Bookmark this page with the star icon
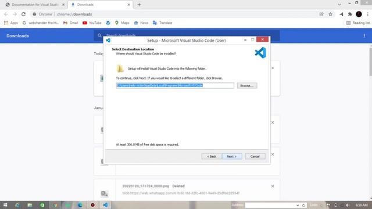Screen dimensions: 372x209 tap(331, 14)
